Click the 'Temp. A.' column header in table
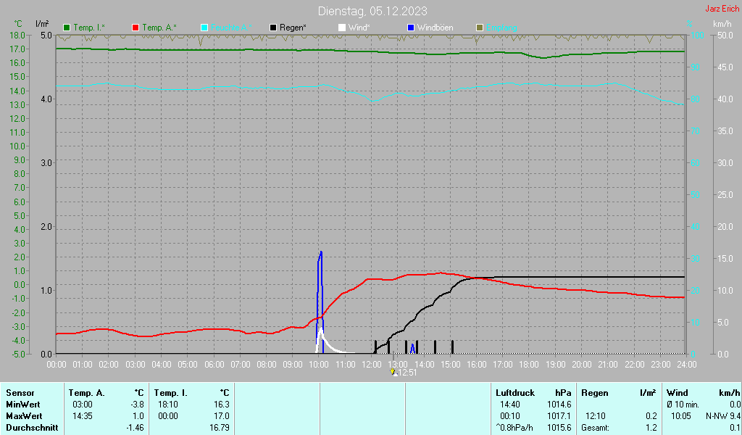This screenshot has height=435, width=742. (87, 393)
